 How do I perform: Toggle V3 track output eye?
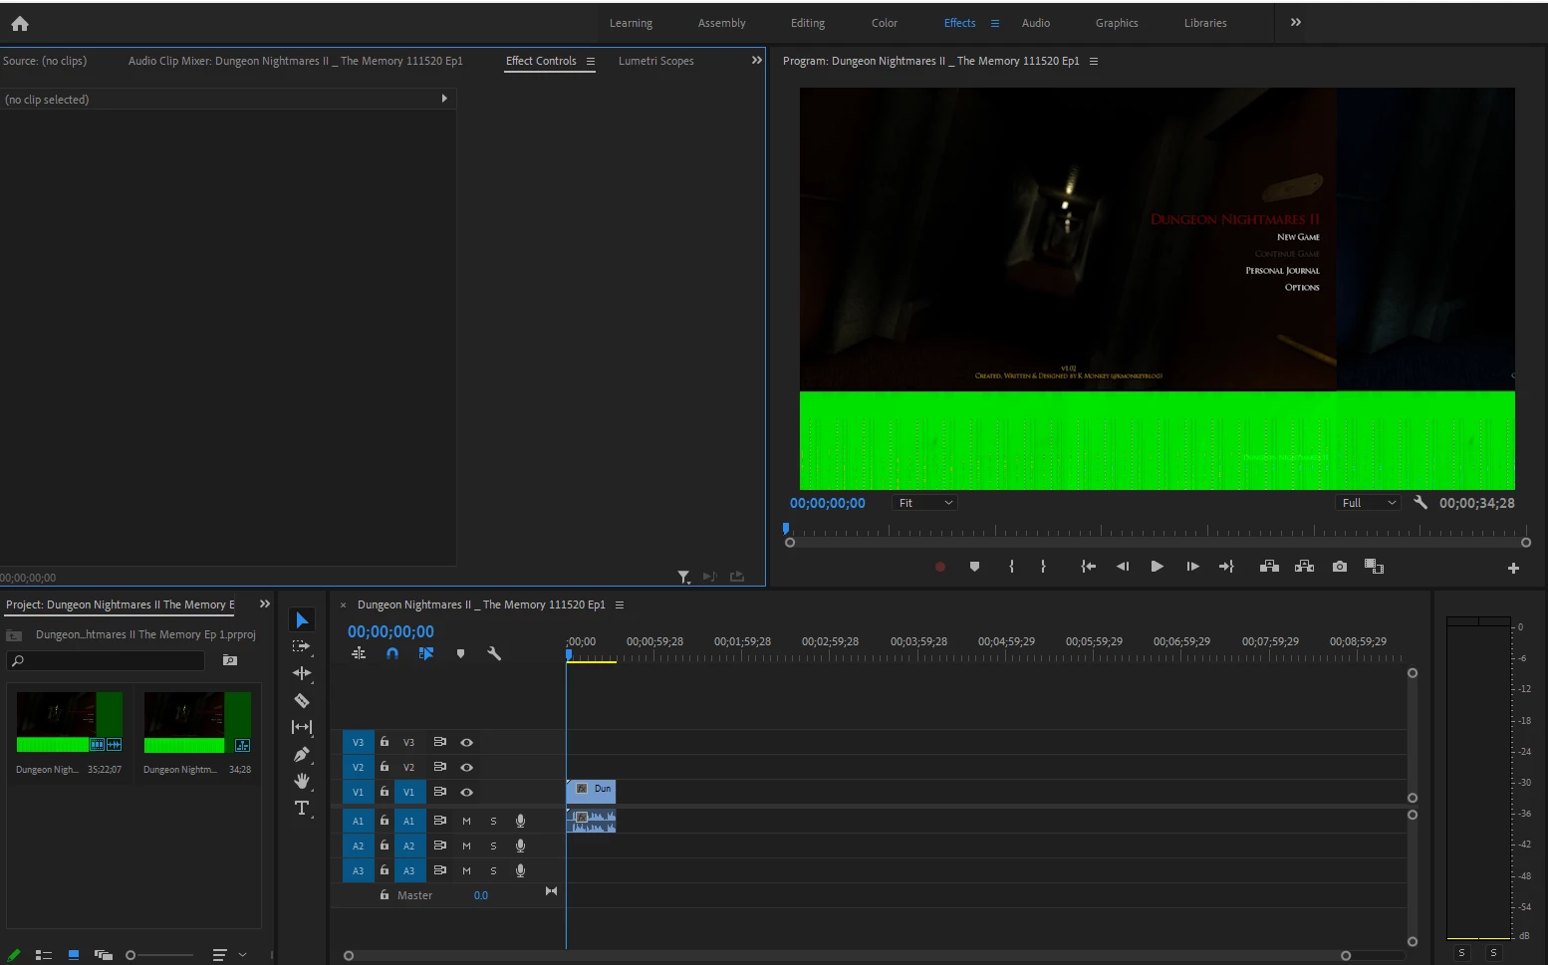point(466,743)
